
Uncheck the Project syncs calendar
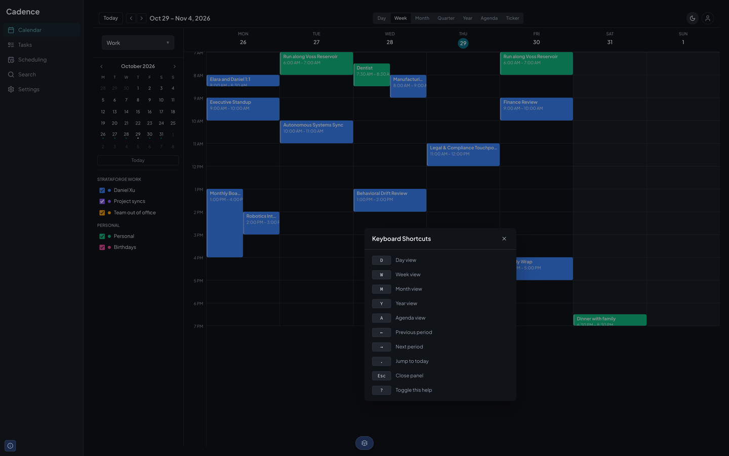point(102,202)
